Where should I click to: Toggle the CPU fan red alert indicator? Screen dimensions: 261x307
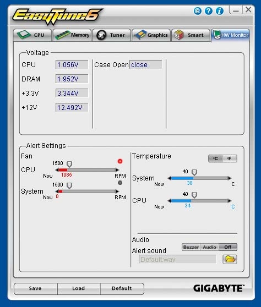coord(120,161)
